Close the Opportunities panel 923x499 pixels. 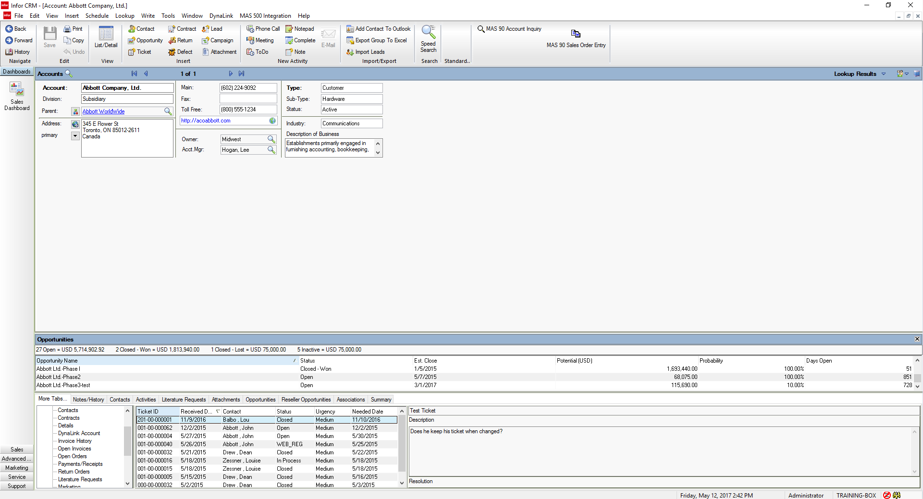point(917,339)
